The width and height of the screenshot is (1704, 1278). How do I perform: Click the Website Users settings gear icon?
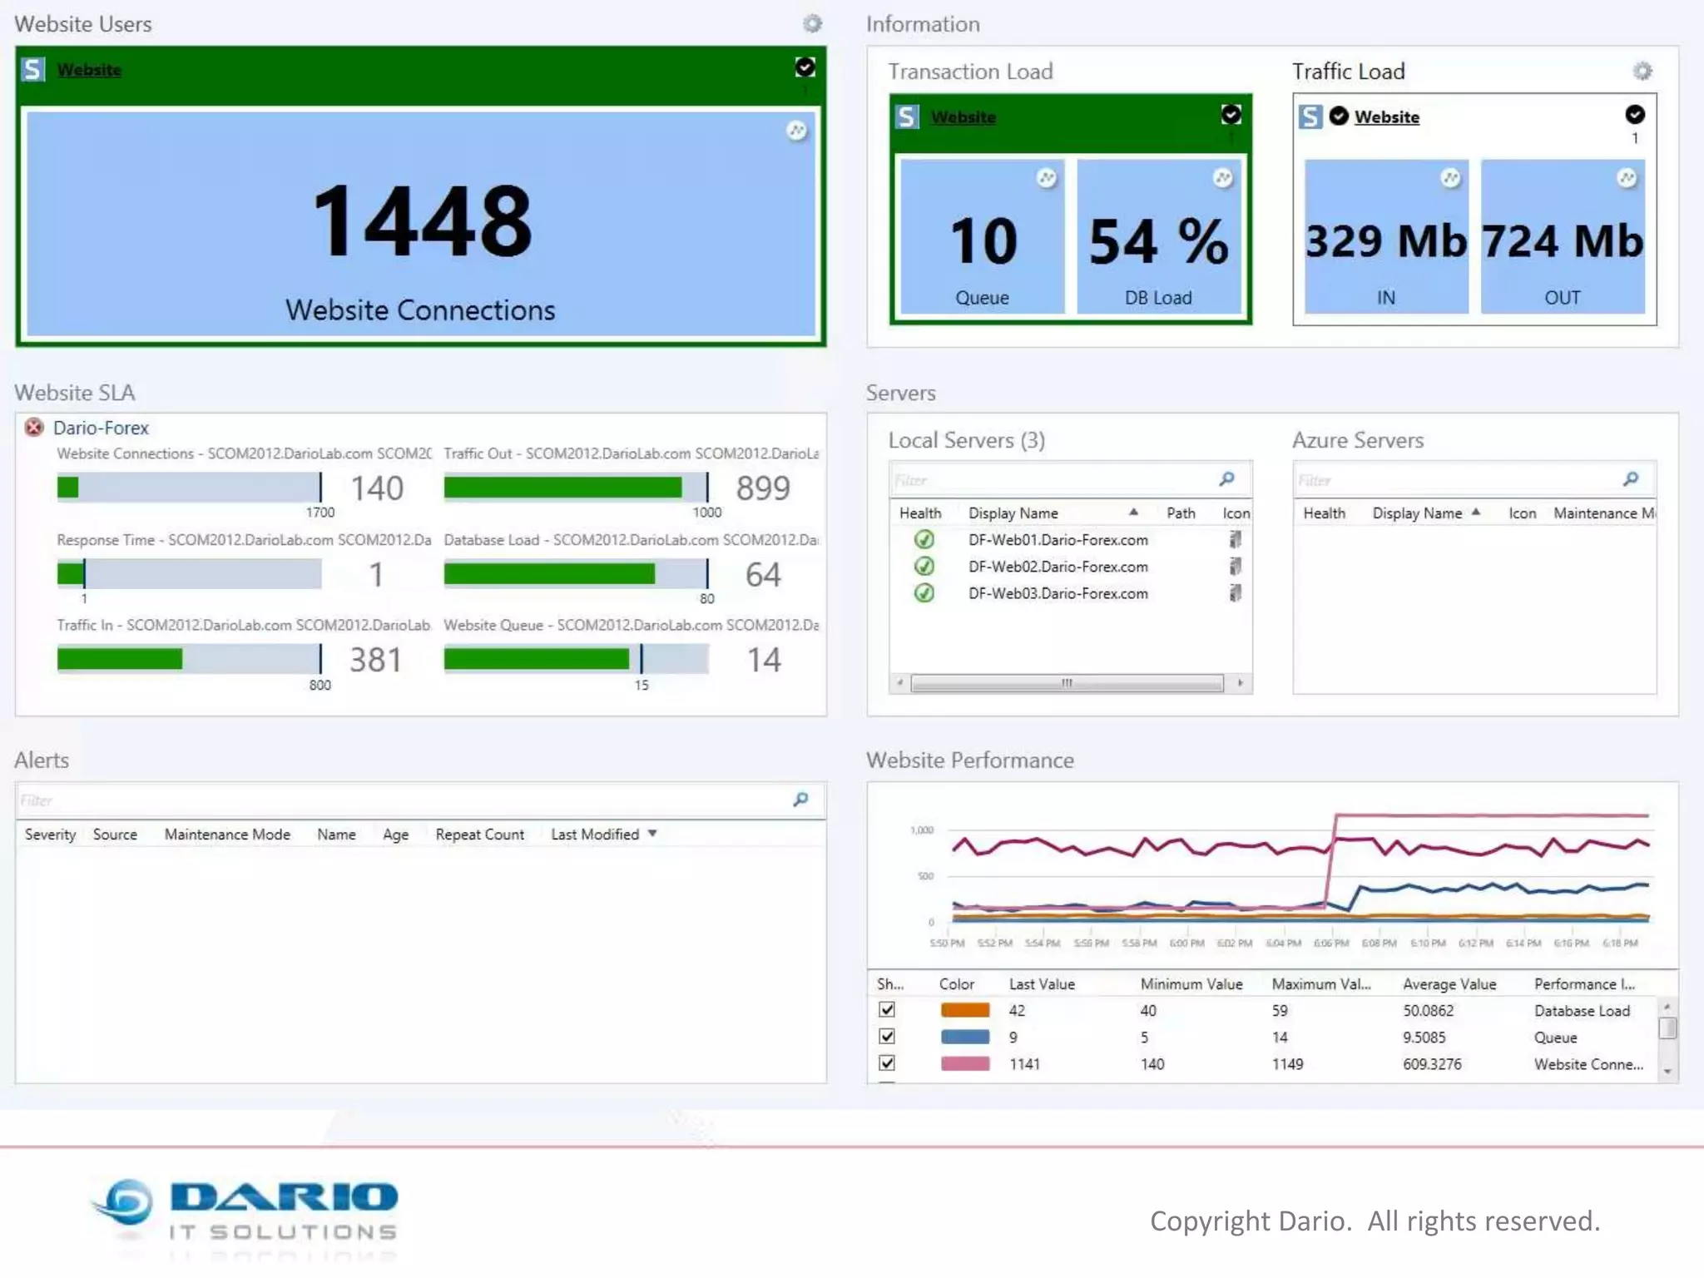(x=812, y=23)
